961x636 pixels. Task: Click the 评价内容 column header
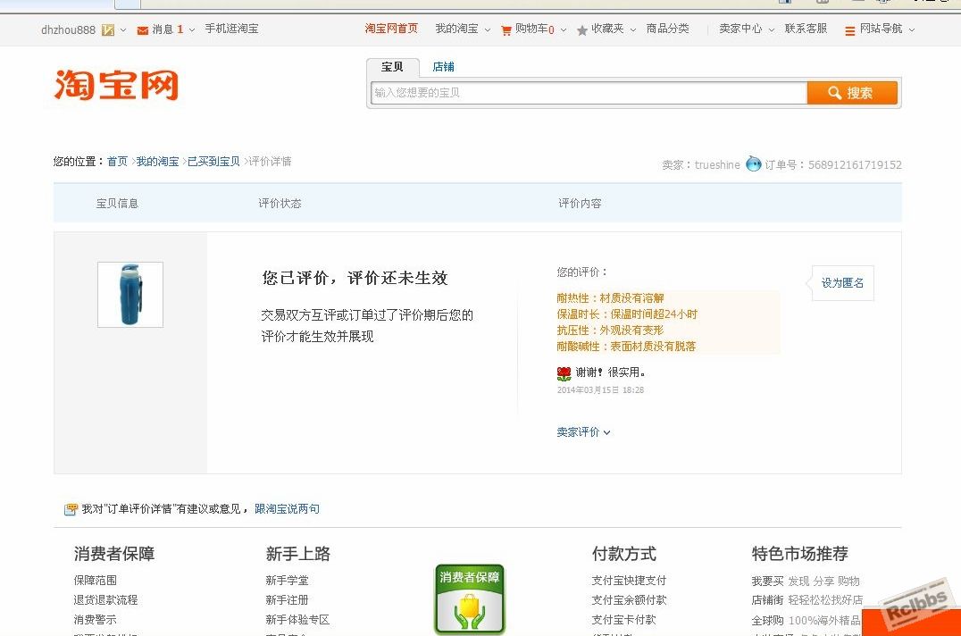coord(580,204)
